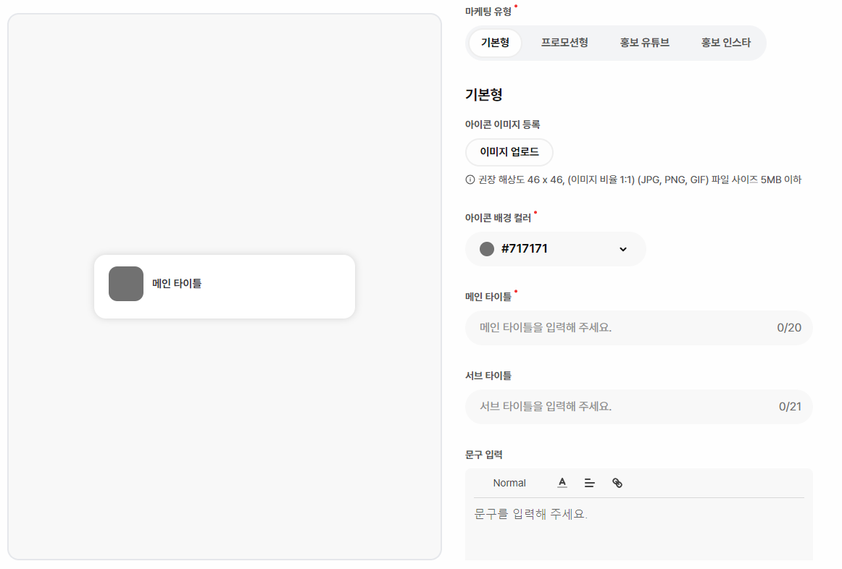Image resolution: width=842 pixels, height=569 pixels.
Task: Select the 기본형 marketing type tab
Action: point(495,43)
